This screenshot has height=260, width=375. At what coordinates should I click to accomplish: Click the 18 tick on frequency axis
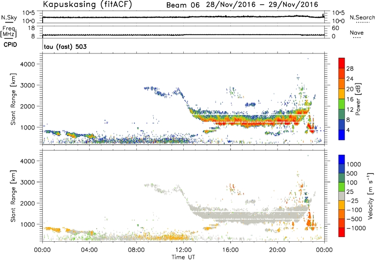pyautogui.click(x=31, y=28)
